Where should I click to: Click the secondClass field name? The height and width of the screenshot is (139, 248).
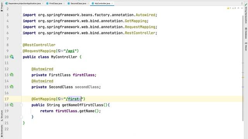click(87, 87)
